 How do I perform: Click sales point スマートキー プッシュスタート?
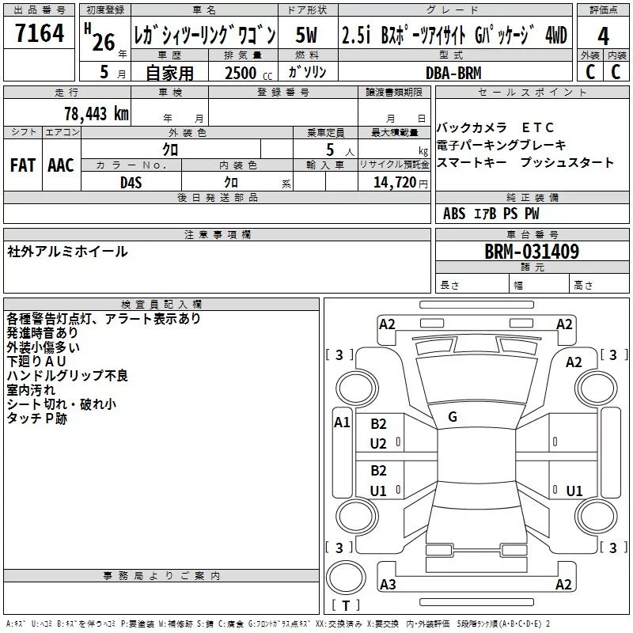click(x=525, y=162)
